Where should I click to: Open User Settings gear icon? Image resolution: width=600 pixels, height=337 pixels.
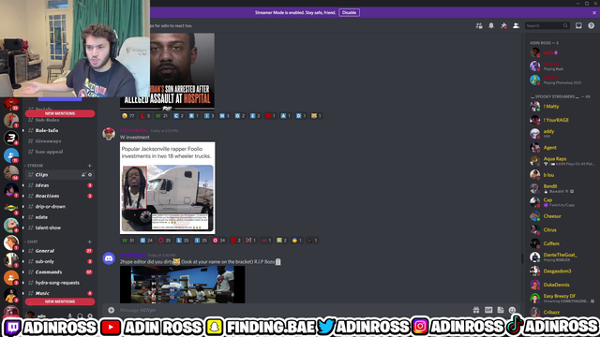click(x=90, y=316)
